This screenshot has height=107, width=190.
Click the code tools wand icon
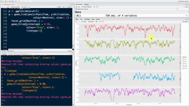(25, 7)
